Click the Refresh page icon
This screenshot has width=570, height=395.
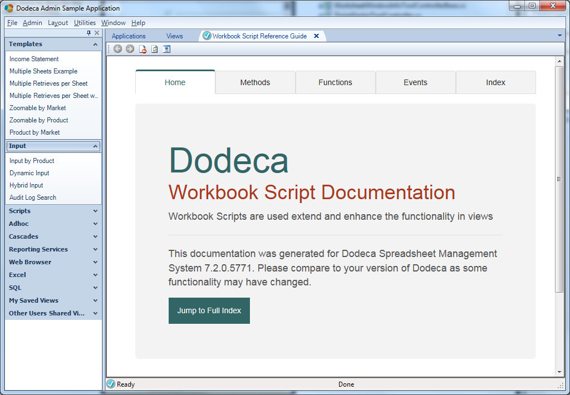[x=155, y=49]
